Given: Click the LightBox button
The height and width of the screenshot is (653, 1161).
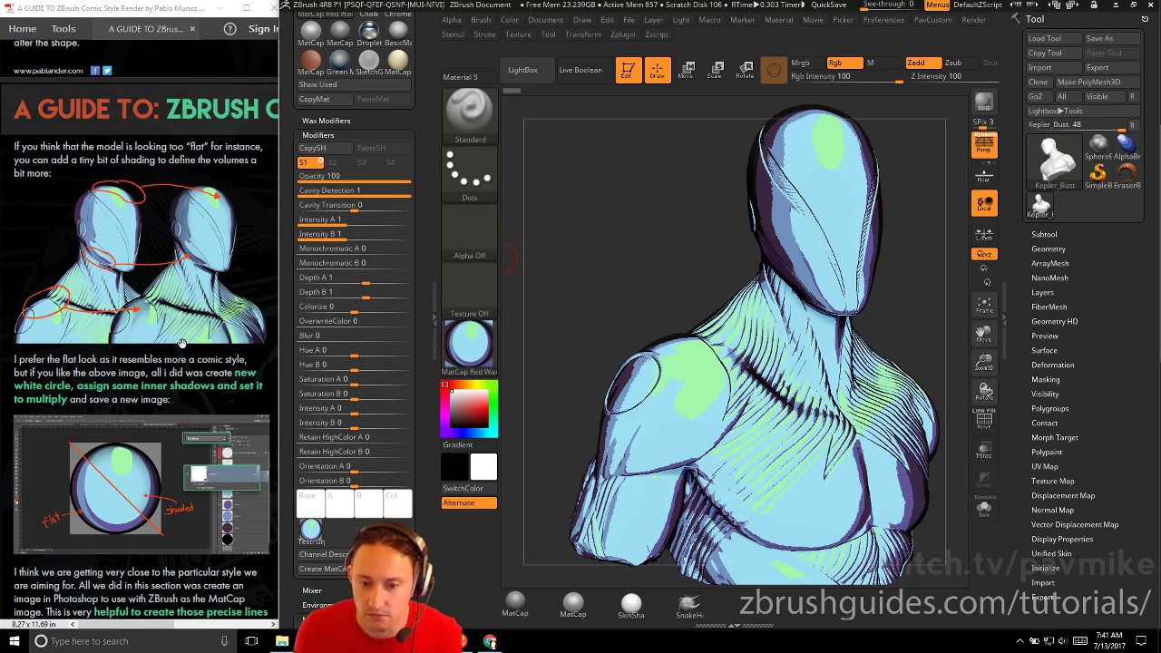Looking at the screenshot, I should pyautogui.click(x=522, y=70).
